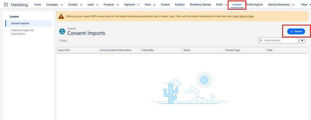This screenshot has width=311, height=120.
Task: Expand the Segments tab dropdown
Action: tap(138, 5)
